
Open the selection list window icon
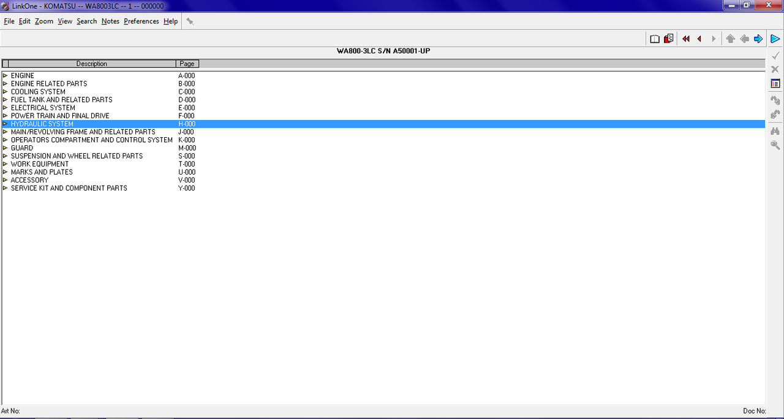[x=775, y=83]
